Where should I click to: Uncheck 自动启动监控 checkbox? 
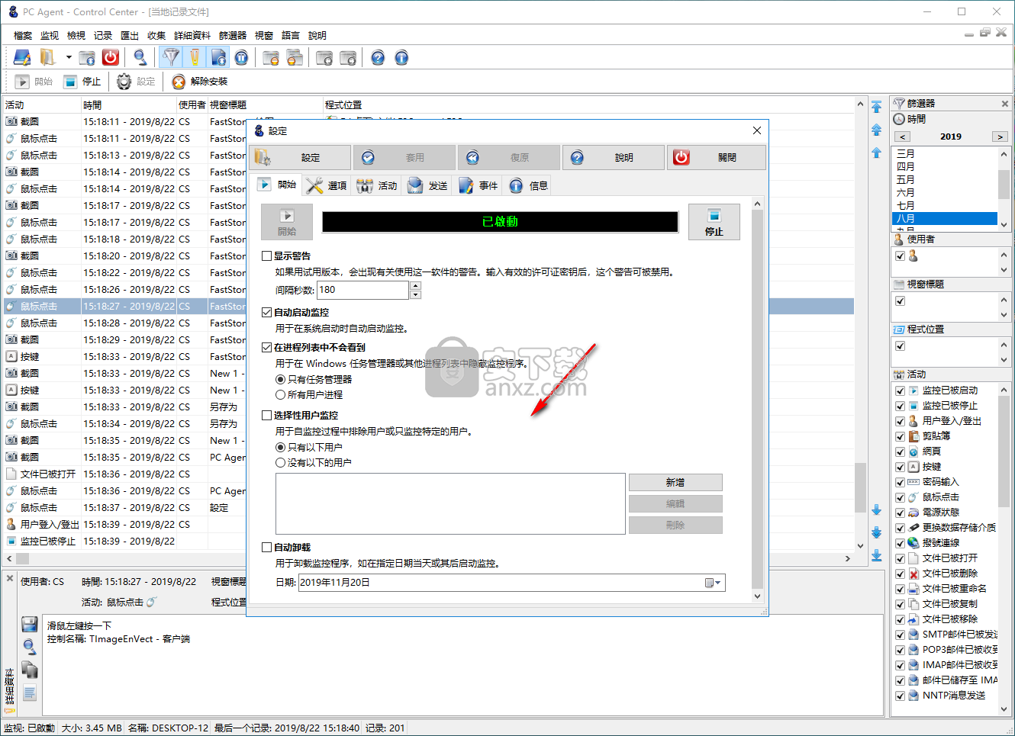[267, 313]
